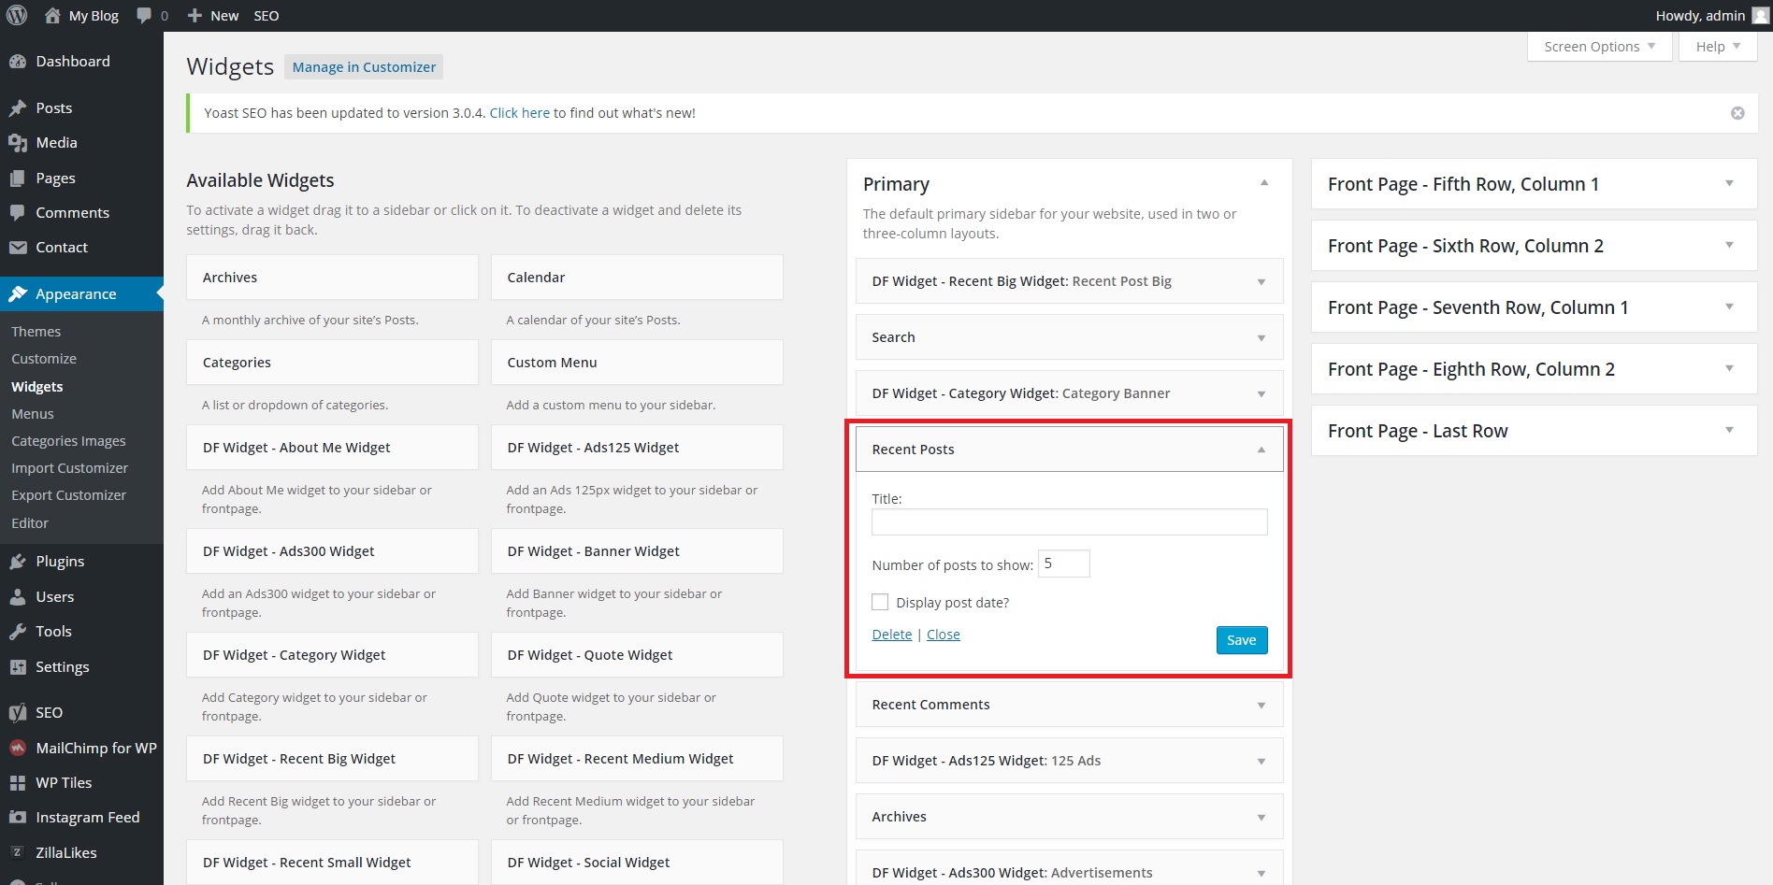
Task: Click the Users icon in sidebar
Action: point(18,597)
